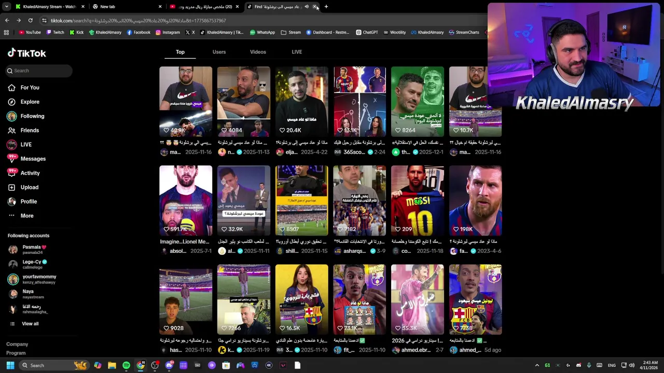The image size is (664, 373).
Task: Switch to the Users tab
Action: (x=219, y=52)
